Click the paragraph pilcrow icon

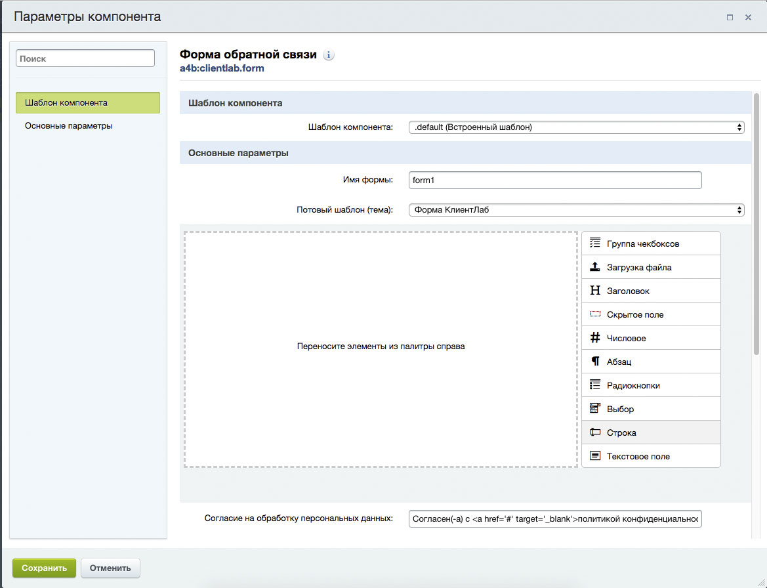click(x=595, y=361)
